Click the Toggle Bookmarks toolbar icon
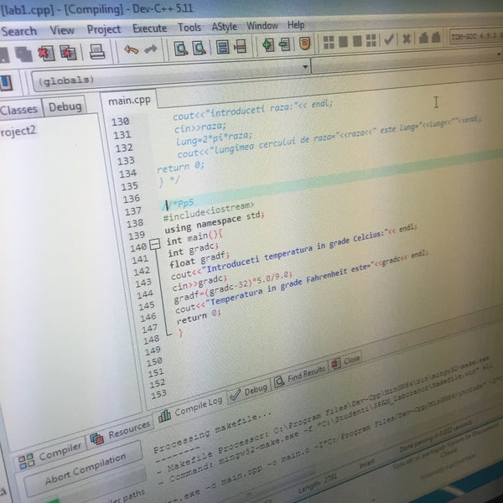Image resolution: width=503 pixels, height=503 pixels. click(x=222, y=46)
